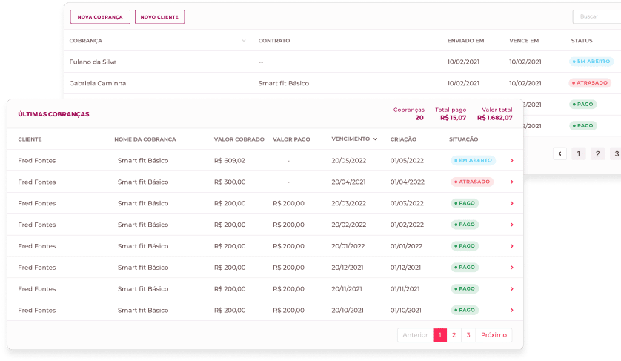Screen dimensions: 621x361
Task: Click due date 20/10/2021
Action: 348,311
